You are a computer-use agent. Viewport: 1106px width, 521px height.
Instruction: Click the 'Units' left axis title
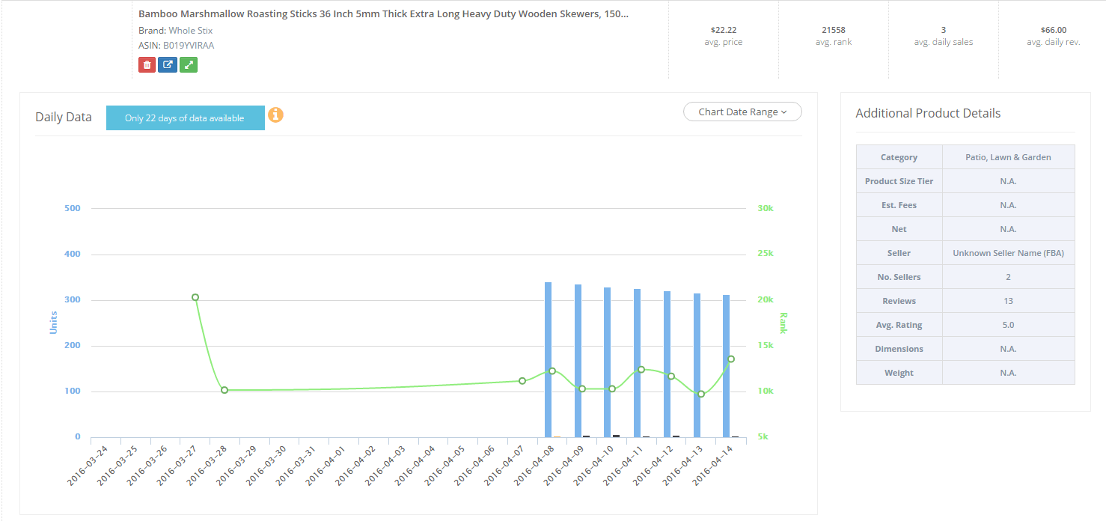click(x=54, y=323)
